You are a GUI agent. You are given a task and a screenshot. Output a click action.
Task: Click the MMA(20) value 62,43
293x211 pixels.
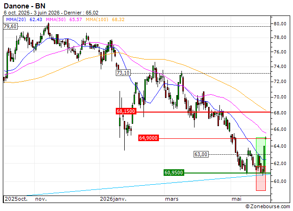[36, 19]
